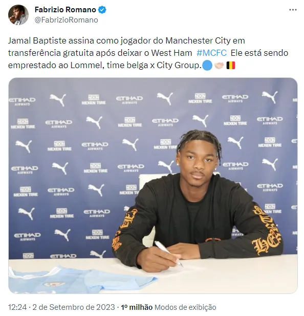
Task: Click the pen in the player's hand
Action: (x=169, y=254)
